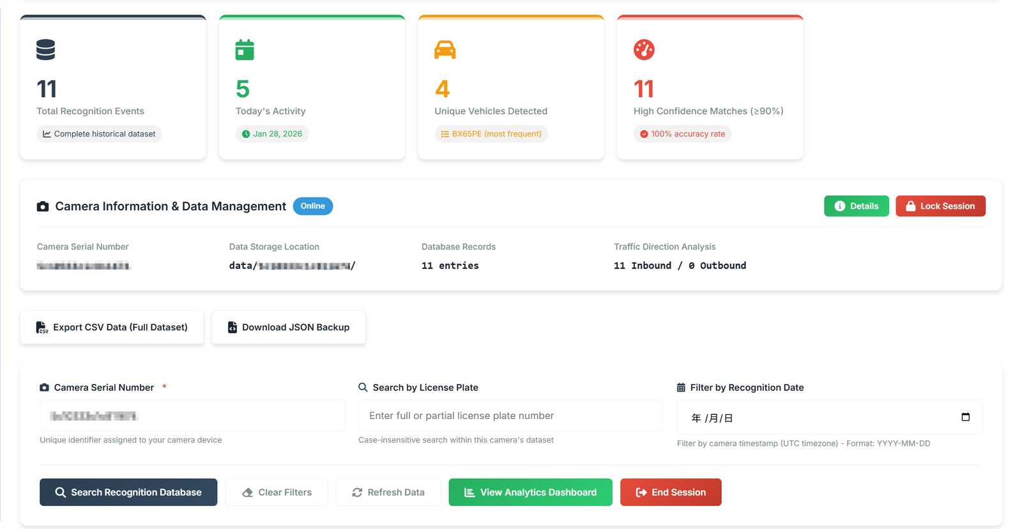Clear Filters with eraser button

(277, 493)
